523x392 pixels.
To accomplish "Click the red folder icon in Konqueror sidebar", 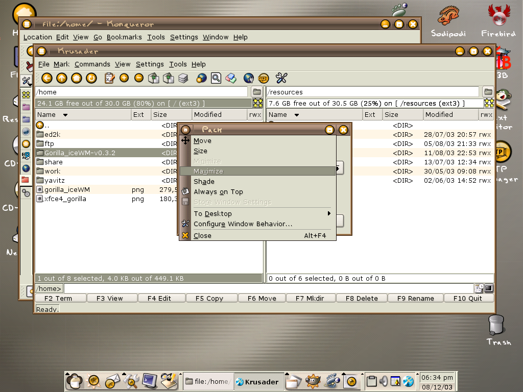I will 26,180.
